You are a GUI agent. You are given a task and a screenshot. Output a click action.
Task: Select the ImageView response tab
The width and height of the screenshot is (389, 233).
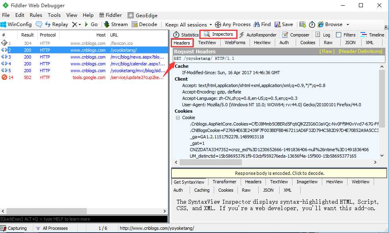pyautogui.click(x=307, y=182)
